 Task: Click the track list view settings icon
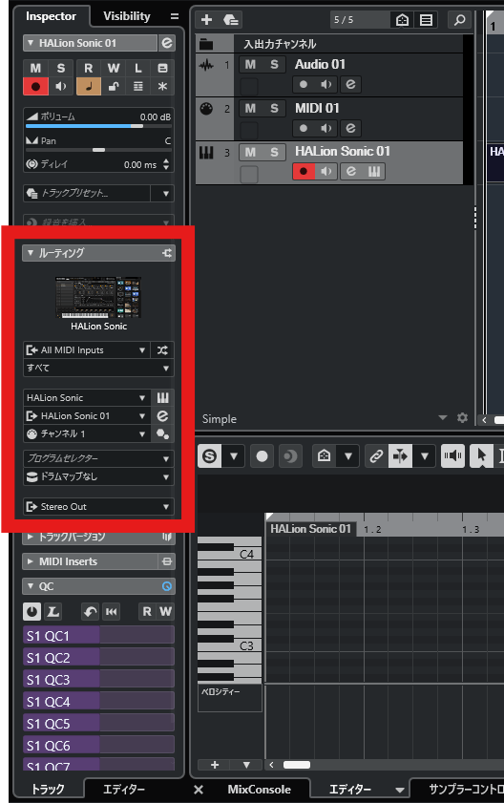coord(426,20)
